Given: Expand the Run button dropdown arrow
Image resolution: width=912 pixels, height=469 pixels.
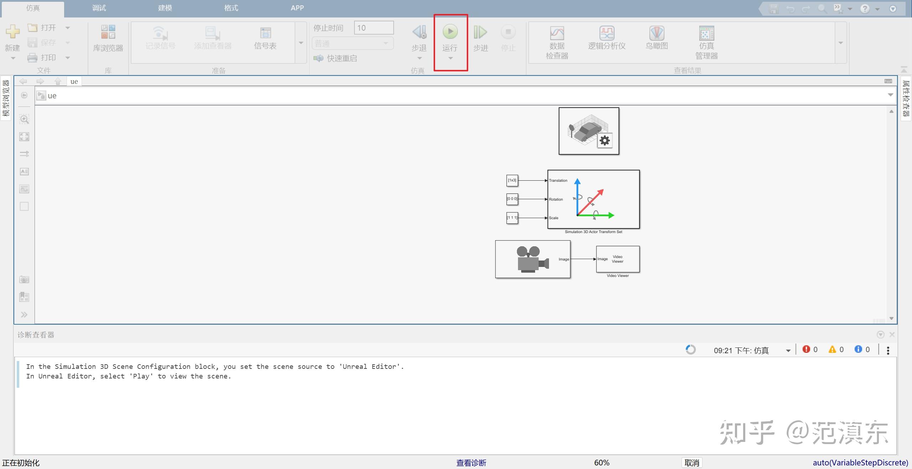Looking at the screenshot, I should (450, 58).
